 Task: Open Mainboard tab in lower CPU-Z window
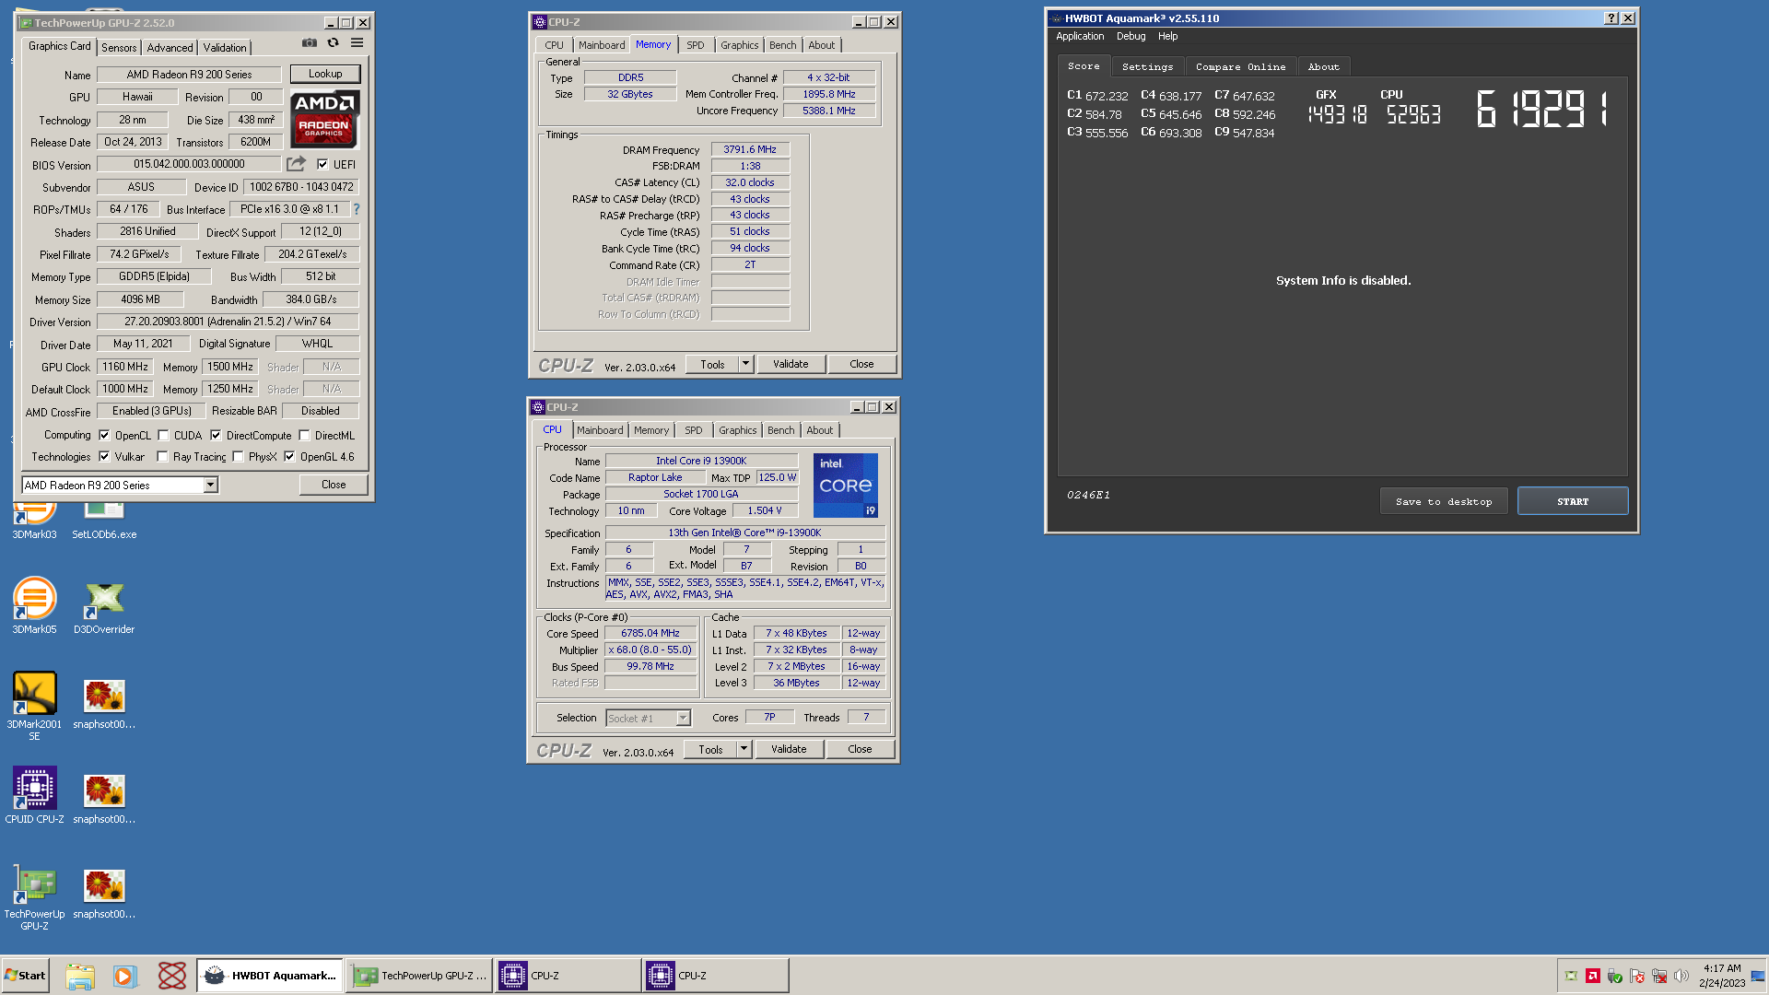pyautogui.click(x=600, y=430)
